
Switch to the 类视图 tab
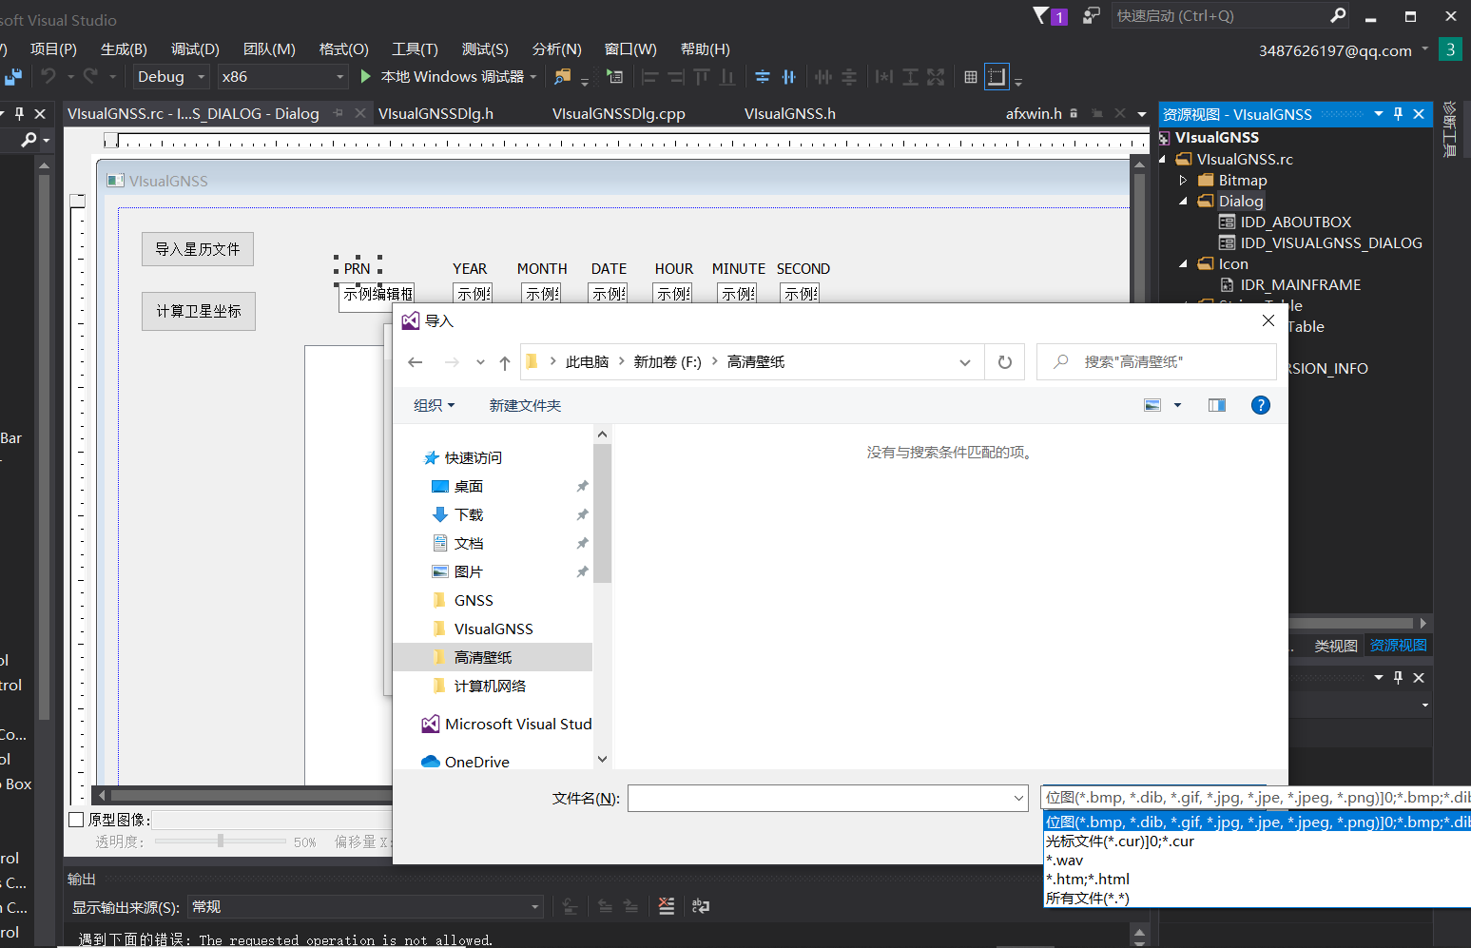[1336, 646]
